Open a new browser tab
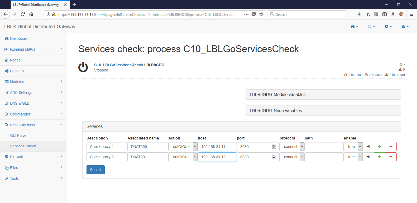The height and width of the screenshot is (203, 417). [74, 4]
